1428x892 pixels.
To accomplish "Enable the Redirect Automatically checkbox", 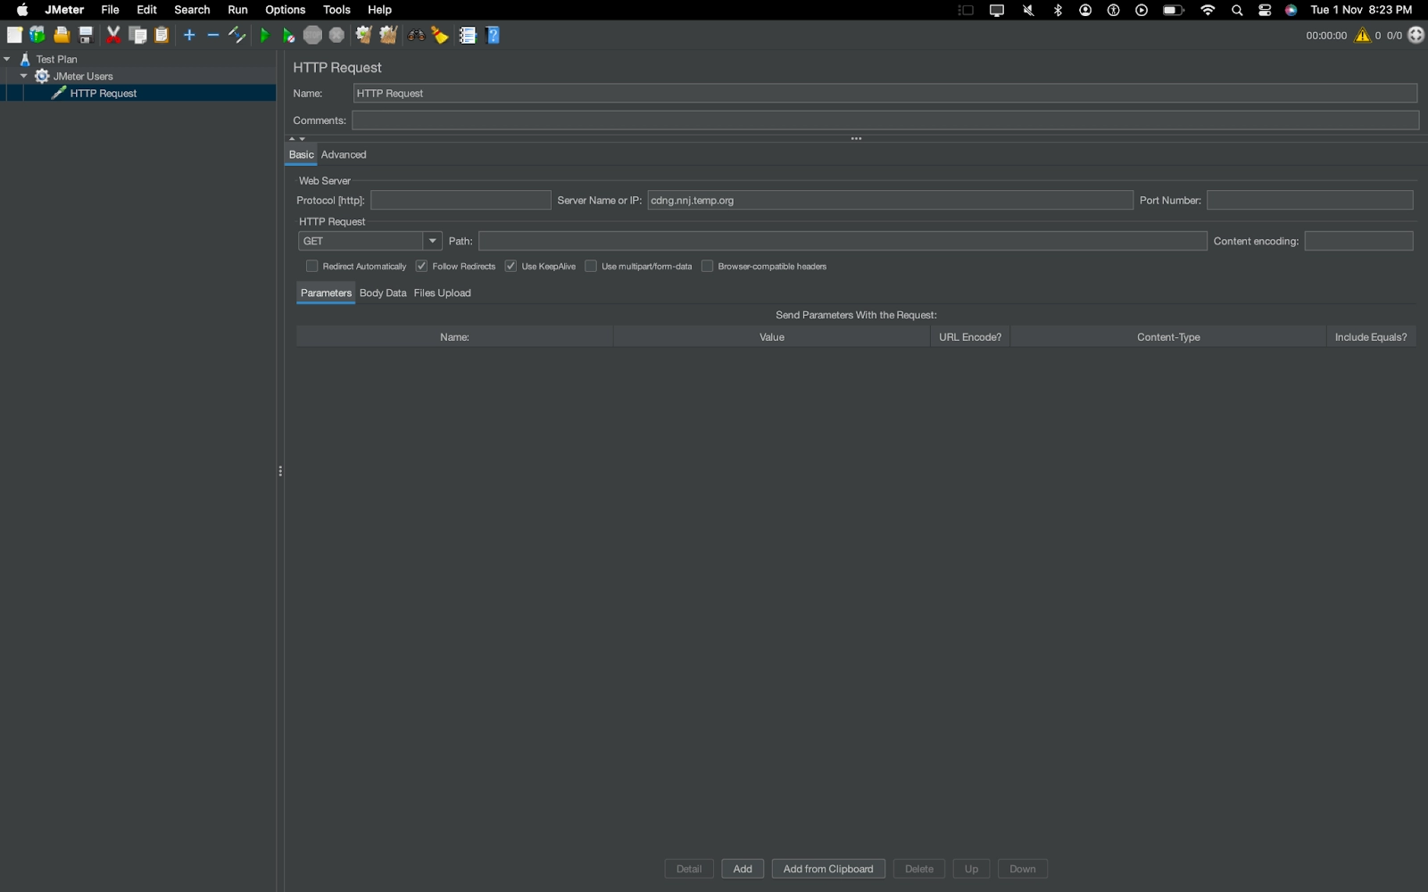I will 311,266.
